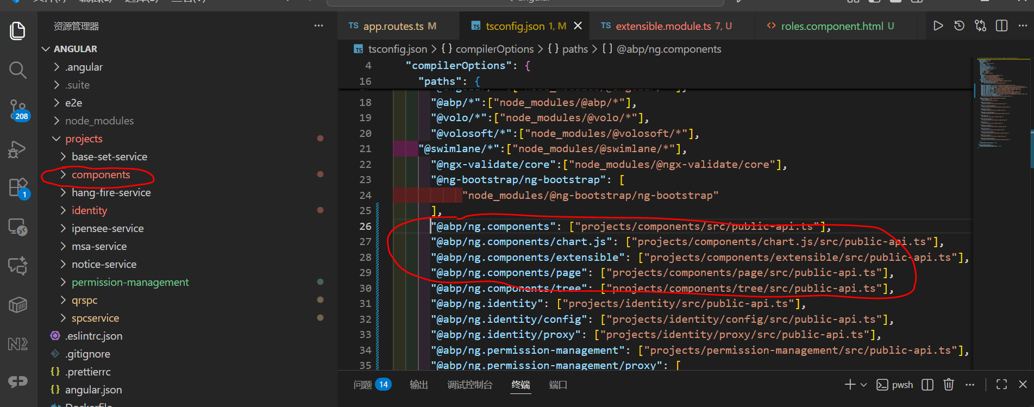Collapse the projects folder
Screen dimensions: 1034x407
pyautogui.click(x=83, y=139)
